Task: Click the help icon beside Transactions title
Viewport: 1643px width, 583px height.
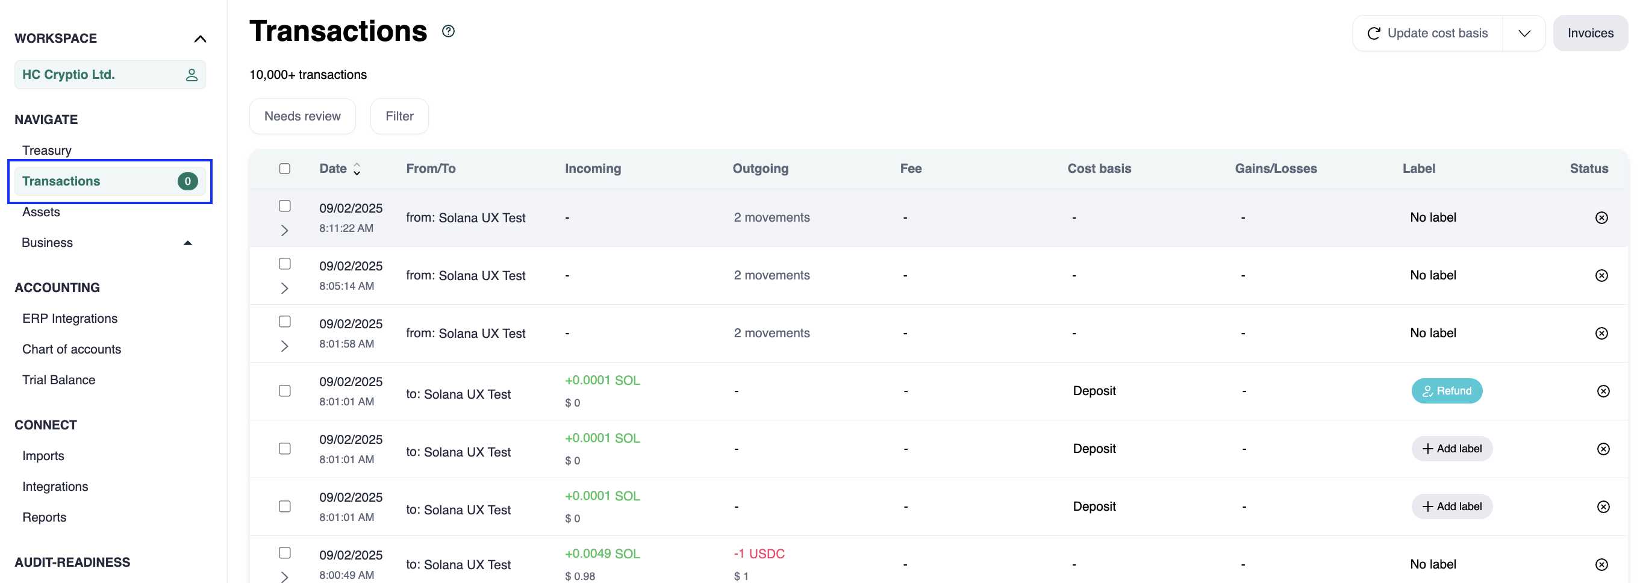Action: [x=448, y=31]
